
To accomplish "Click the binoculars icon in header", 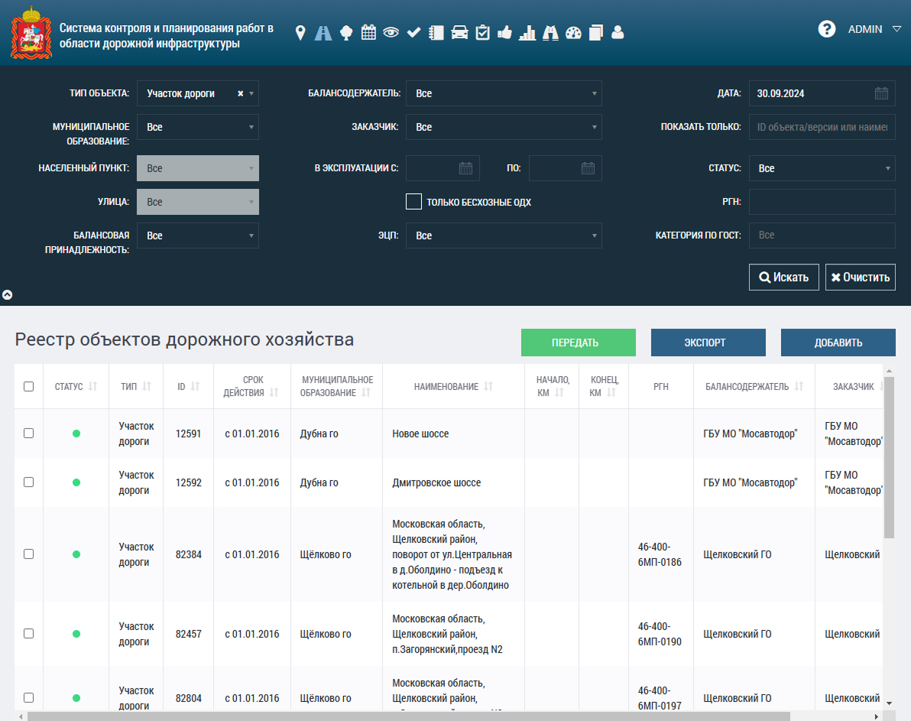I will [550, 33].
